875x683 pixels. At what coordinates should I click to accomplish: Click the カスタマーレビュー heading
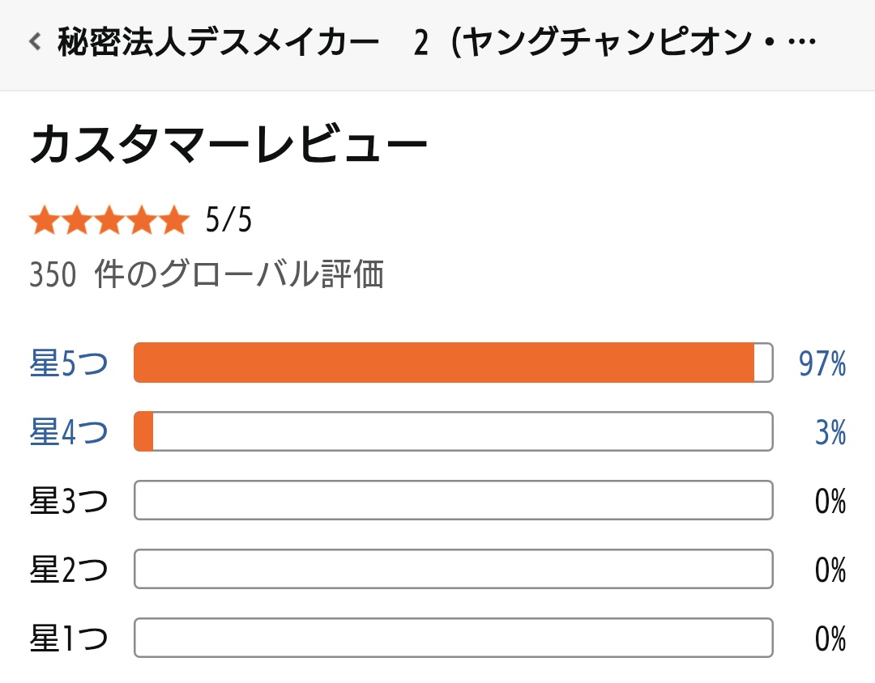(x=228, y=146)
